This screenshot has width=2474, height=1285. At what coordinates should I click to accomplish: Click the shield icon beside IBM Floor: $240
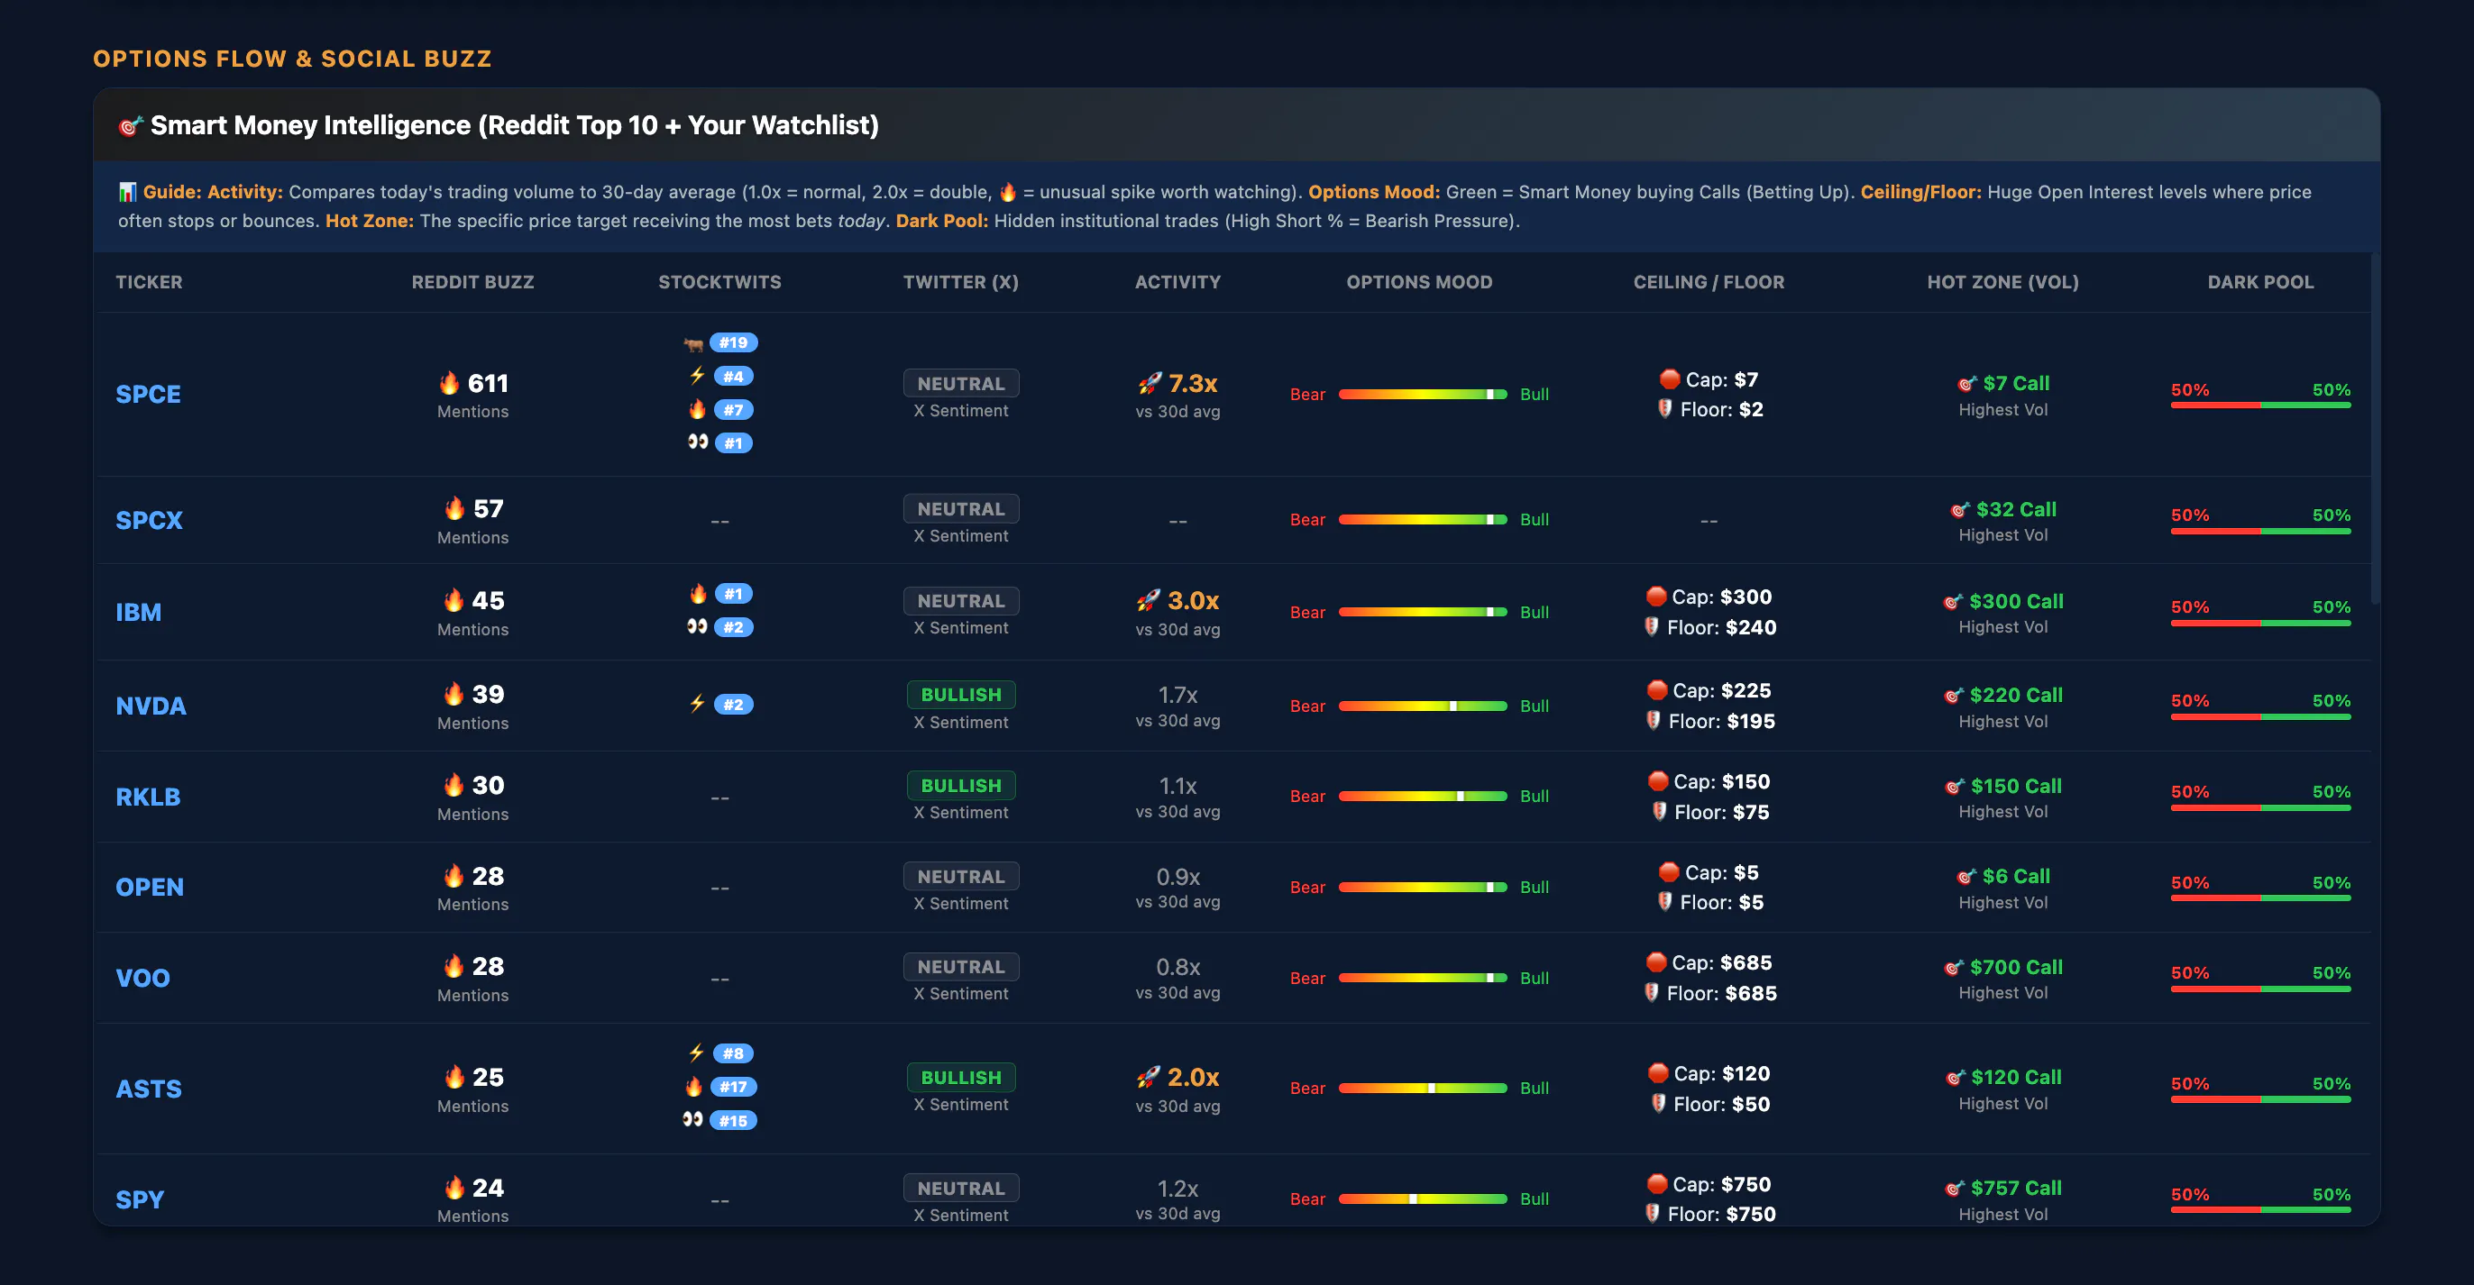point(1652,626)
